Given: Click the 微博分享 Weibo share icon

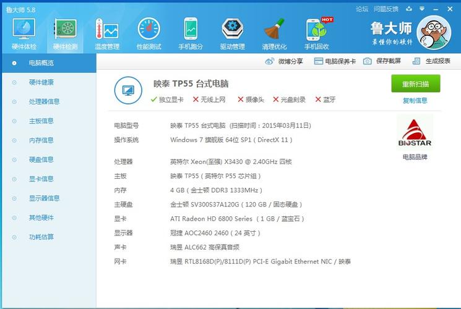Looking at the screenshot, I should tap(269, 61).
